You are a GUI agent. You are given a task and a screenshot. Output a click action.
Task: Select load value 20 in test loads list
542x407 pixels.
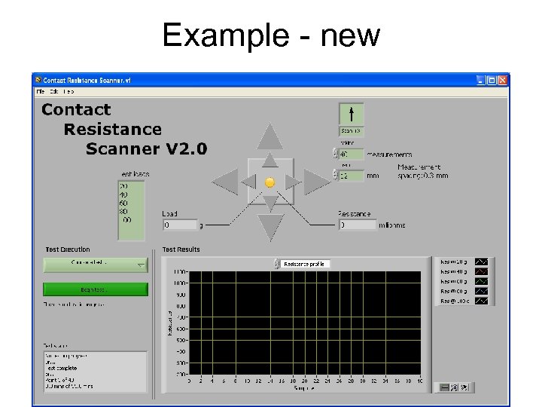123,186
